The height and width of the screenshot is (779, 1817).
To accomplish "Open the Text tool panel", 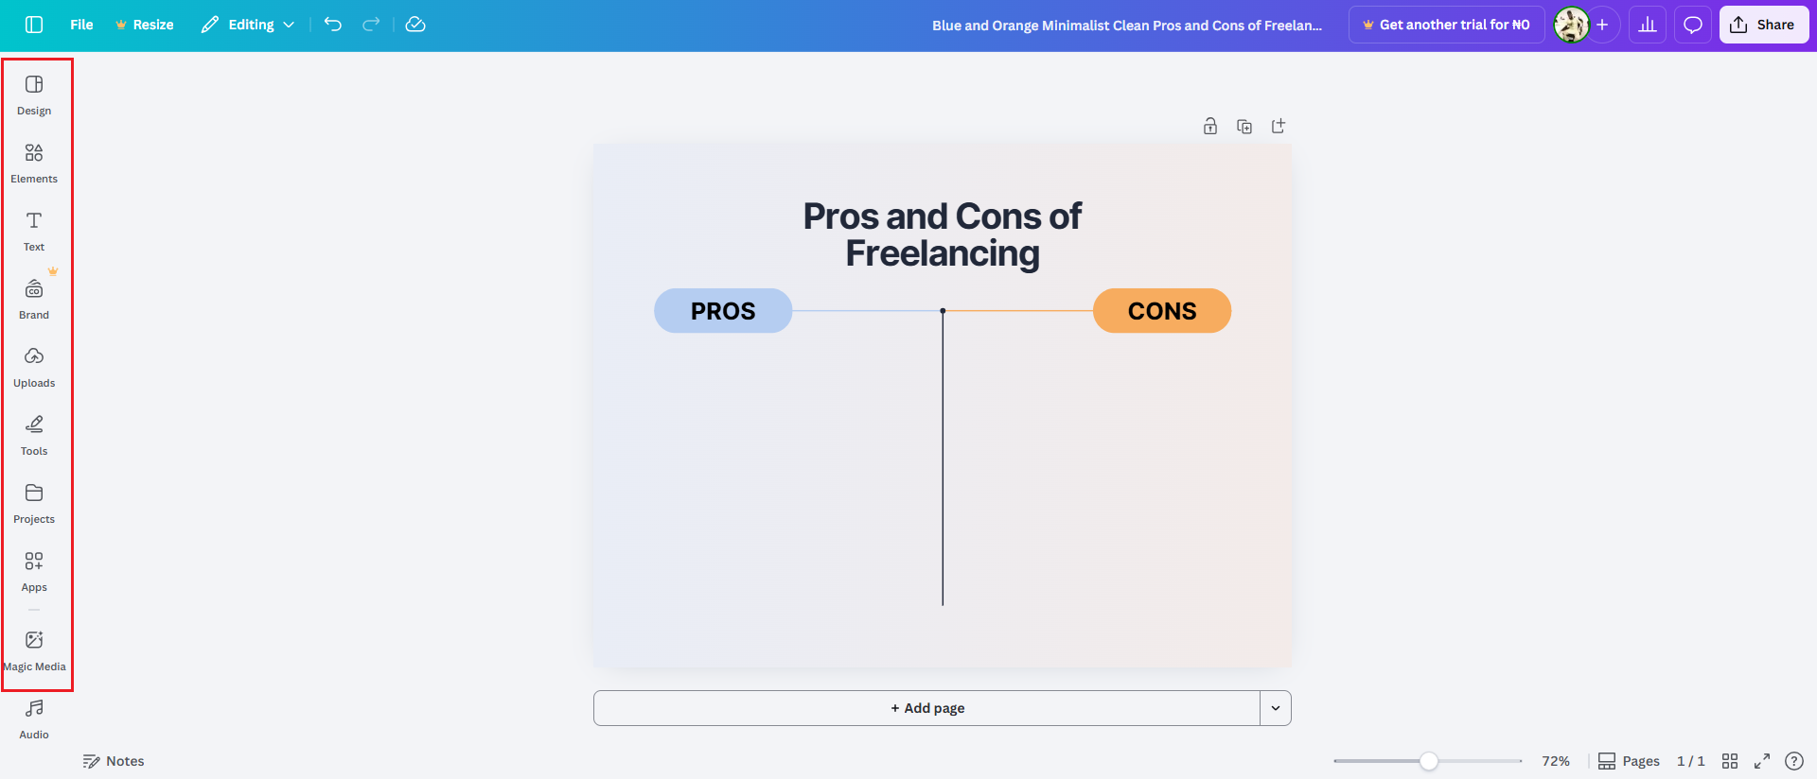I will [x=34, y=231].
